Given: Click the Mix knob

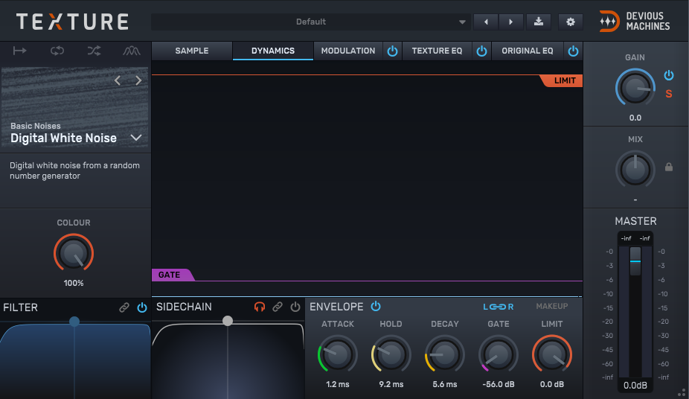Looking at the screenshot, I should click(x=635, y=169).
